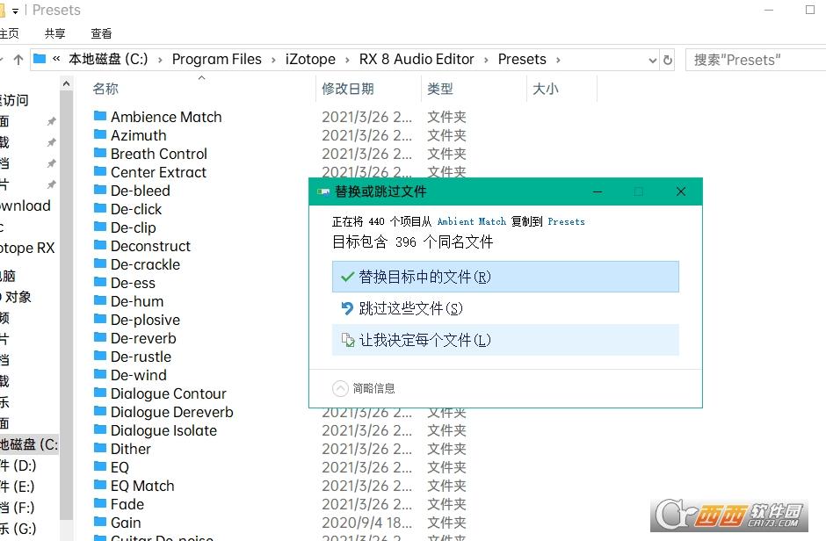826x541 pixels.
Task: Open drive (F:) in navigation pane
Action: pyautogui.click(x=18, y=508)
